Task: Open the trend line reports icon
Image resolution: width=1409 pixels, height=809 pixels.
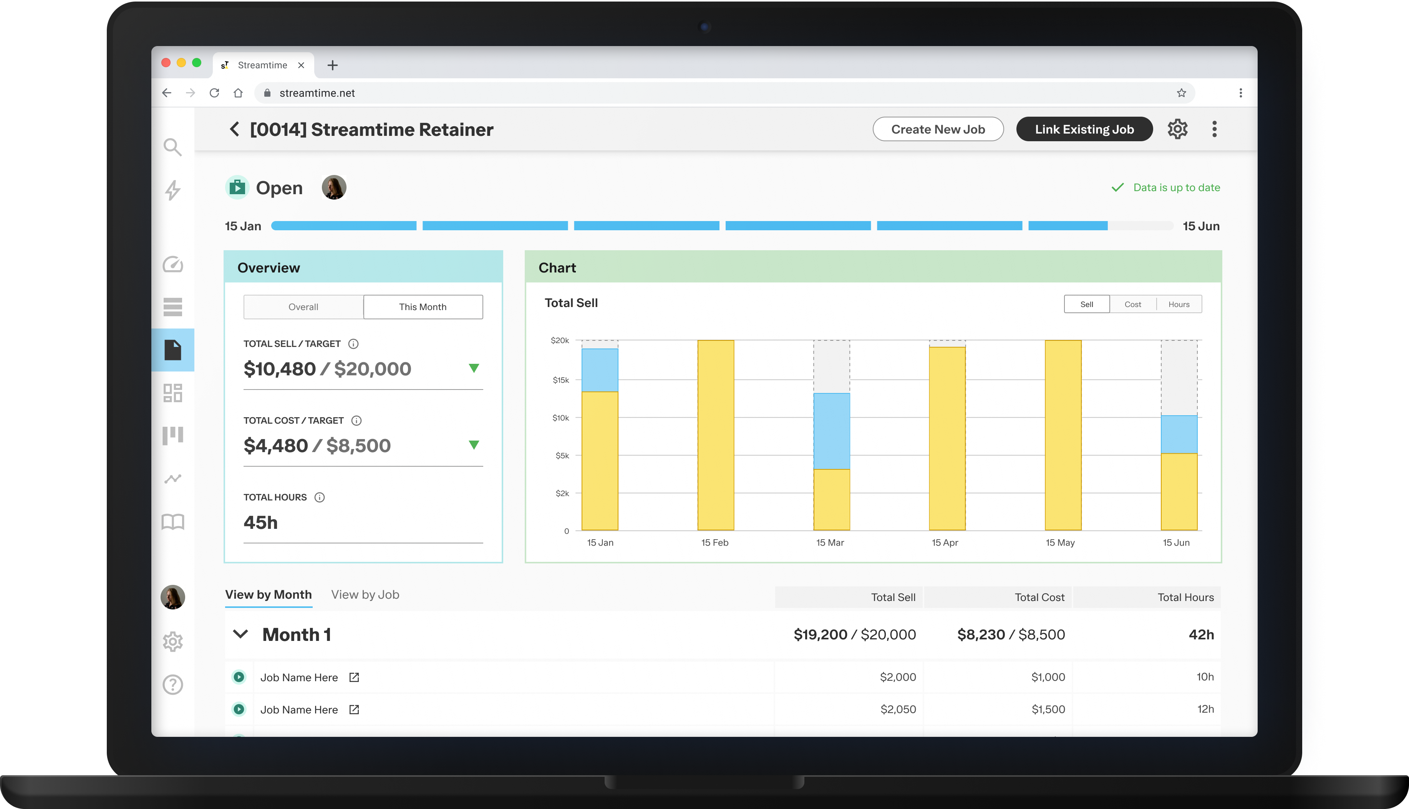Action: pyautogui.click(x=172, y=479)
